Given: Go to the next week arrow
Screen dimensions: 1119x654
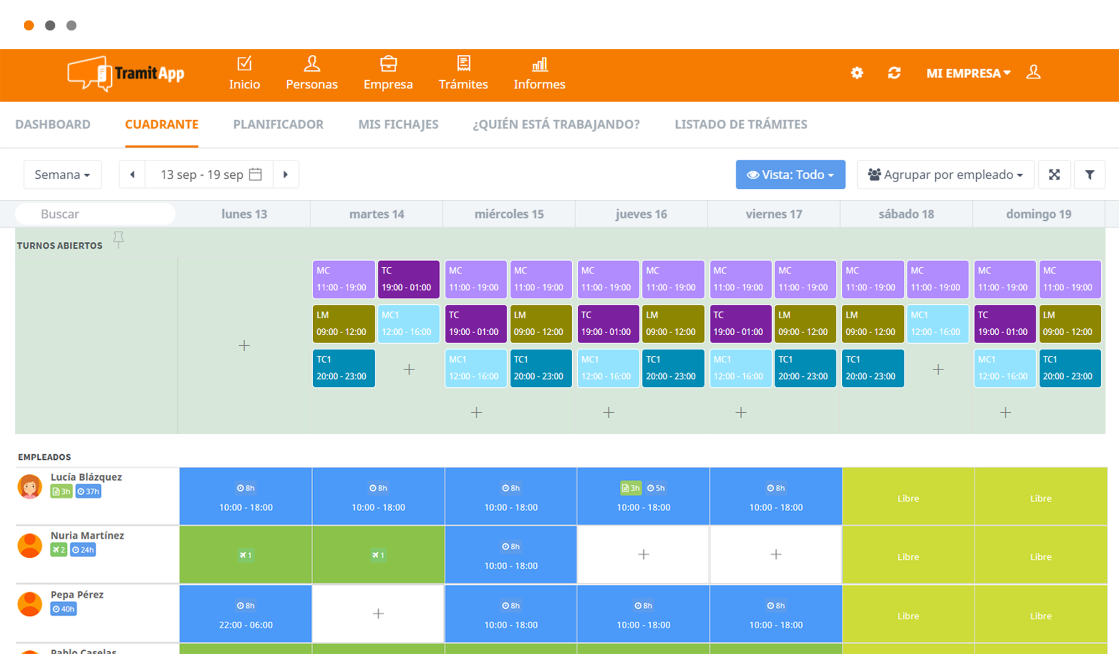Looking at the screenshot, I should [286, 174].
